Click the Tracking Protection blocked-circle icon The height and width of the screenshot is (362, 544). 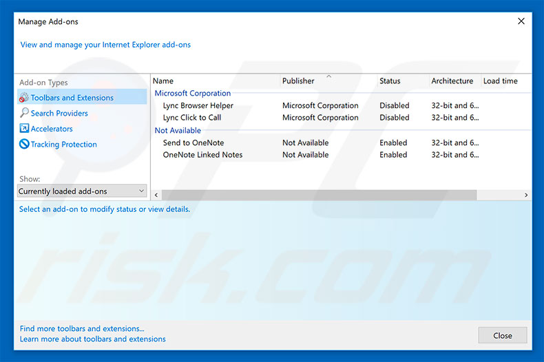pyautogui.click(x=24, y=144)
